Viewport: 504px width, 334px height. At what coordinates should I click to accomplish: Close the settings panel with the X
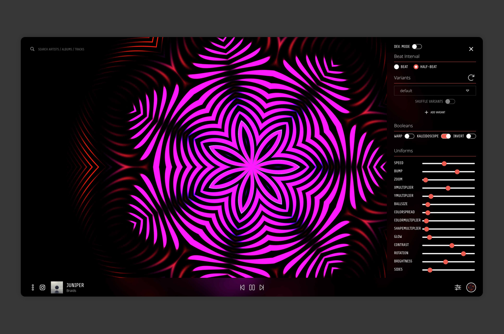(x=471, y=49)
